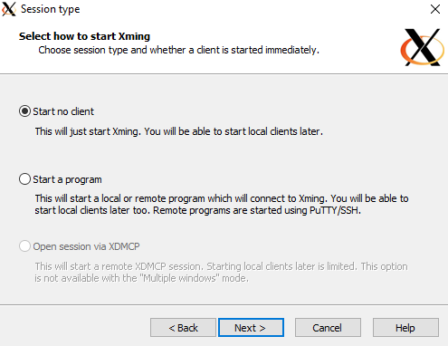Click the Select how to start Xming heading
Screen dimensions: 448x346
coord(84,36)
